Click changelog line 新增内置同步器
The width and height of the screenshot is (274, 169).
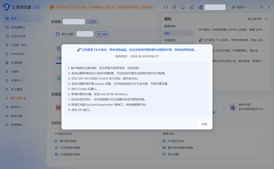point(98,94)
